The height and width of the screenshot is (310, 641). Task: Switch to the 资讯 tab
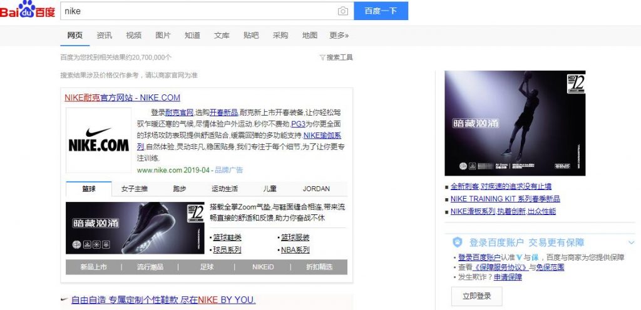tap(105, 35)
